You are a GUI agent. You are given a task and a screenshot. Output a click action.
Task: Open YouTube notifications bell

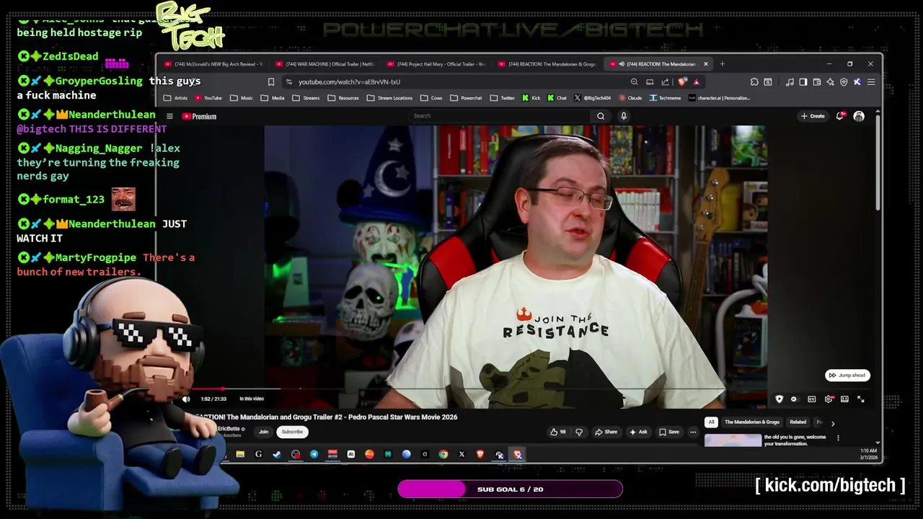pos(840,116)
